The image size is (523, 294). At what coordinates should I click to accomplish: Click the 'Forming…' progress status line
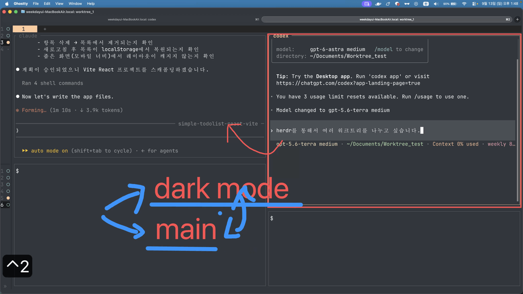tap(69, 110)
